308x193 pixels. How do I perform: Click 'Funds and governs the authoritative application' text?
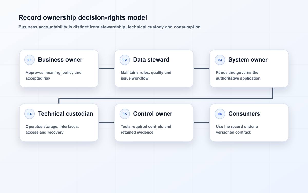(x=238, y=75)
